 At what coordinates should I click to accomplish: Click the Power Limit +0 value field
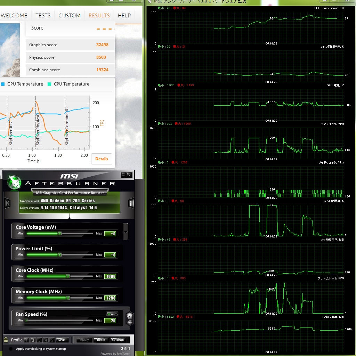point(111,255)
